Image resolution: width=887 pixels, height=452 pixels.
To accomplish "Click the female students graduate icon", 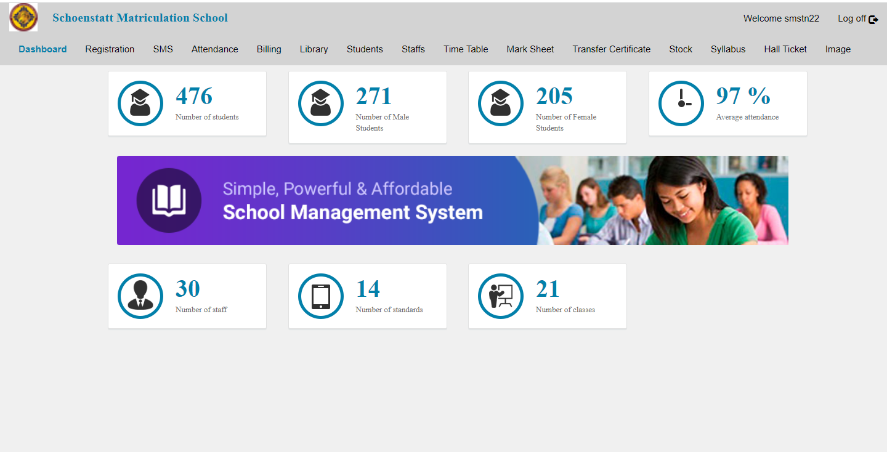I will (501, 103).
